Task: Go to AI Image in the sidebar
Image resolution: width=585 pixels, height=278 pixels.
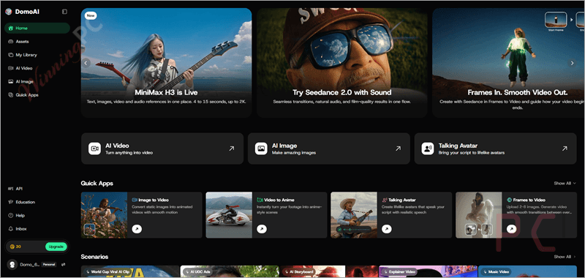Action: tap(37, 81)
